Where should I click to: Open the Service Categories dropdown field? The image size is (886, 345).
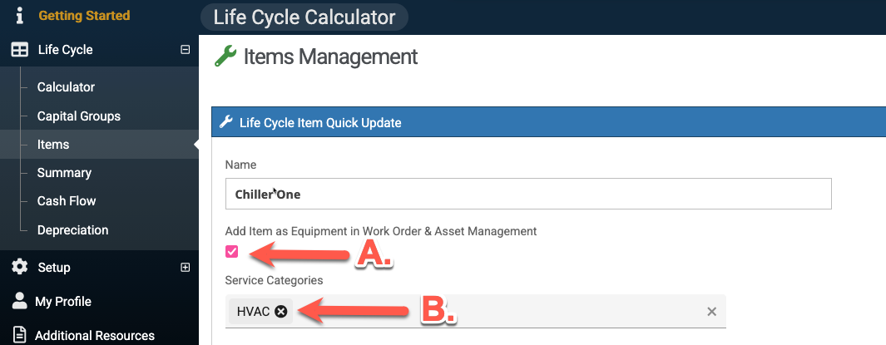pyautogui.click(x=499, y=312)
